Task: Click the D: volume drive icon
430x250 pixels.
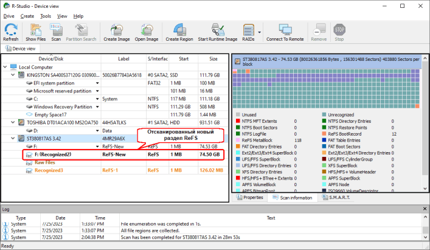Action: coord(29,131)
